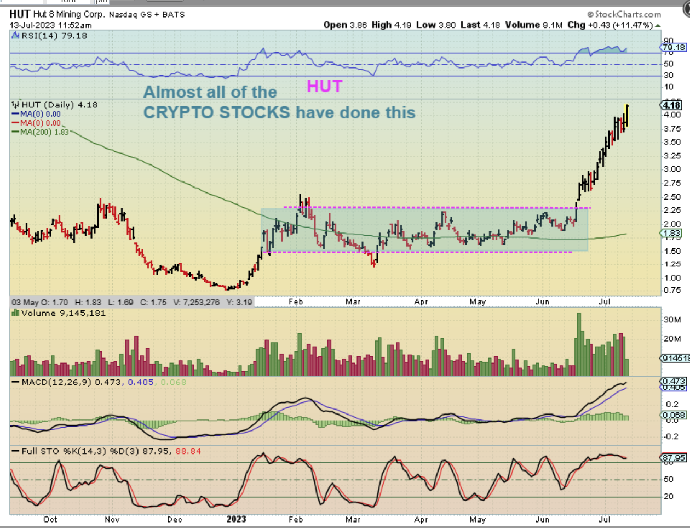Click the 13-Jul-2023 11:52am timestamp

pyautogui.click(x=51, y=25)
